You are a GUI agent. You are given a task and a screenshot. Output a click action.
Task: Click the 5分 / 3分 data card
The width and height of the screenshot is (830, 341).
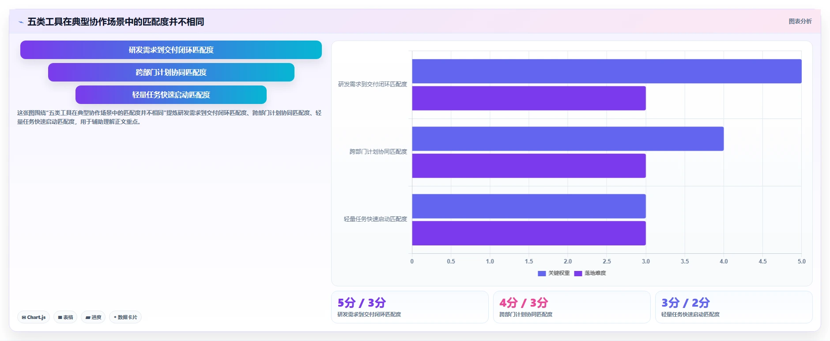point(410,307)
